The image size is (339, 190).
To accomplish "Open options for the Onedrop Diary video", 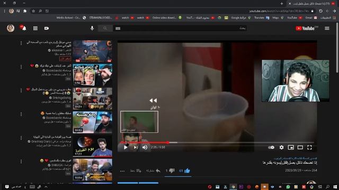I will point(21,138).
